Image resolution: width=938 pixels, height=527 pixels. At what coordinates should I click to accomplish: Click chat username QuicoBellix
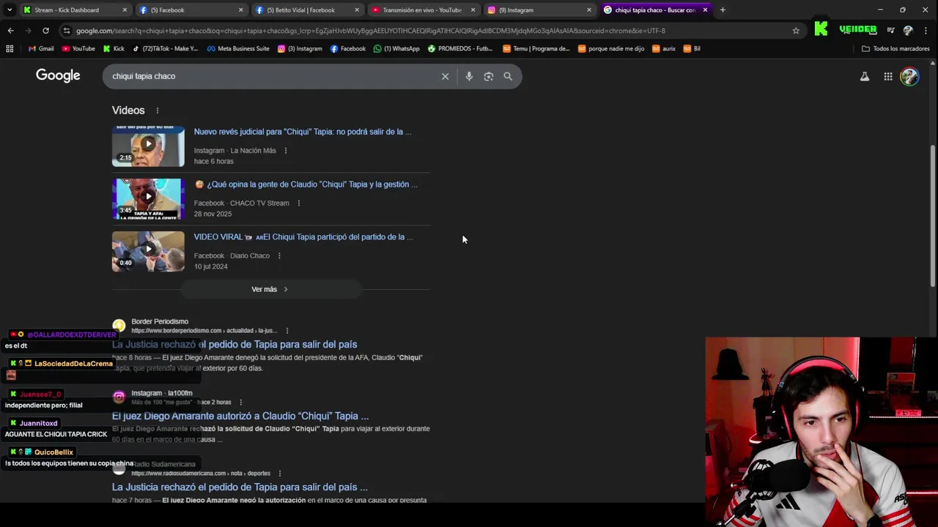tap(53, 452)
